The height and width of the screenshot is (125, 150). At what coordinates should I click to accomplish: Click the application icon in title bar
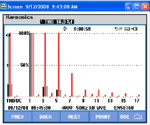[x=3, y=6]
